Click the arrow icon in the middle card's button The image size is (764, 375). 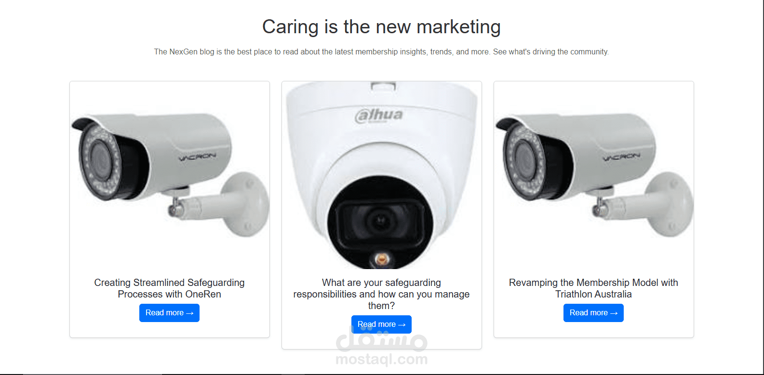(x=402, y=324)
